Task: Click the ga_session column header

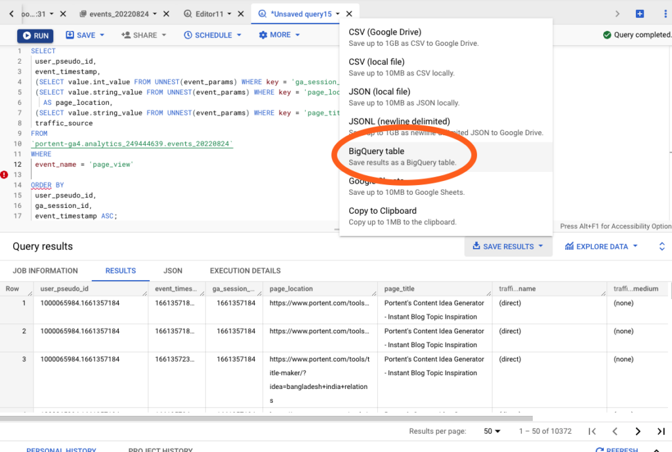Action: click(x=233, y=289)
